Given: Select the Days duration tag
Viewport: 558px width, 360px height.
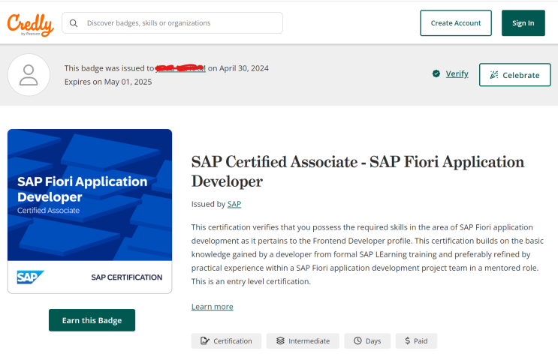Looking at the screenshot, I should coord(367,340).
